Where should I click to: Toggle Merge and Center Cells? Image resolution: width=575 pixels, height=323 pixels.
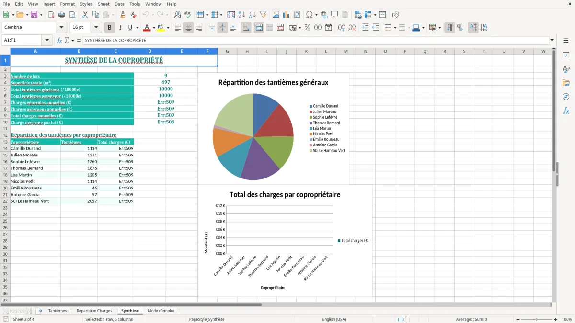pyautogui.click(x=259, y=28)
